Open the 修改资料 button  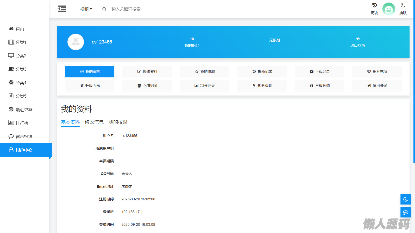(x=147, y=71)
